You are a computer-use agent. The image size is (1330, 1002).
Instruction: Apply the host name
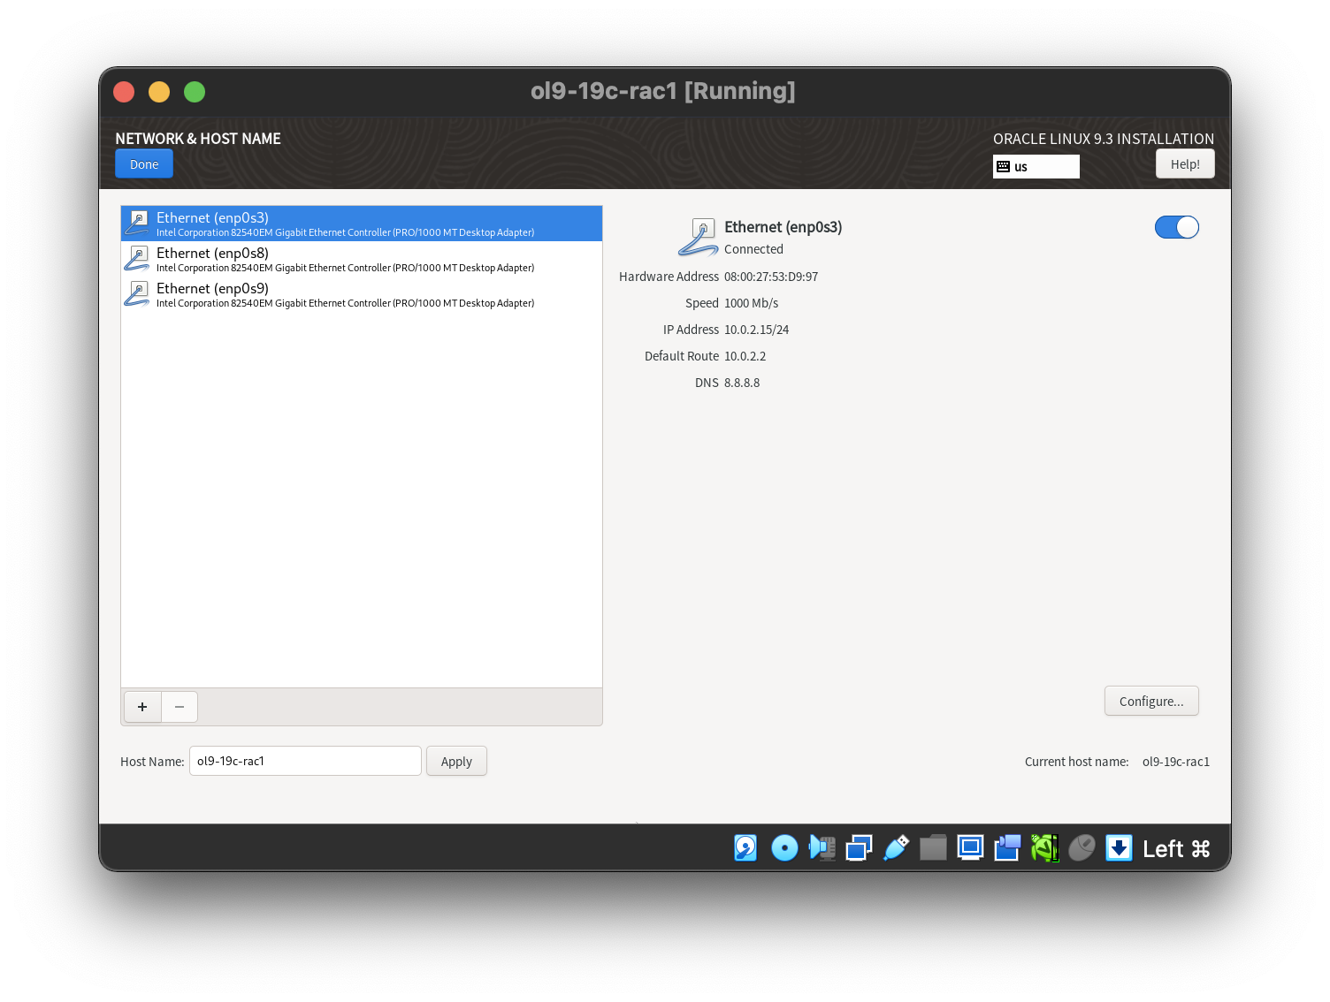coord(456,761)
